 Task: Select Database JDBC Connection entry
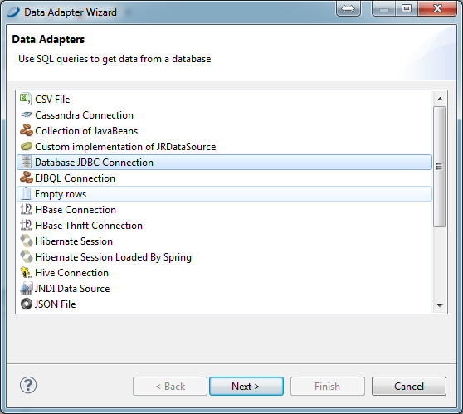pos(224,162)
